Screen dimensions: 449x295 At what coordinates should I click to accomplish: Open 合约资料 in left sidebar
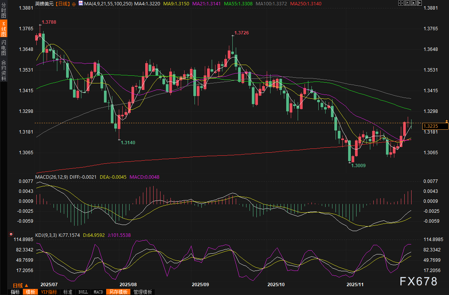[x=3, y=70]
